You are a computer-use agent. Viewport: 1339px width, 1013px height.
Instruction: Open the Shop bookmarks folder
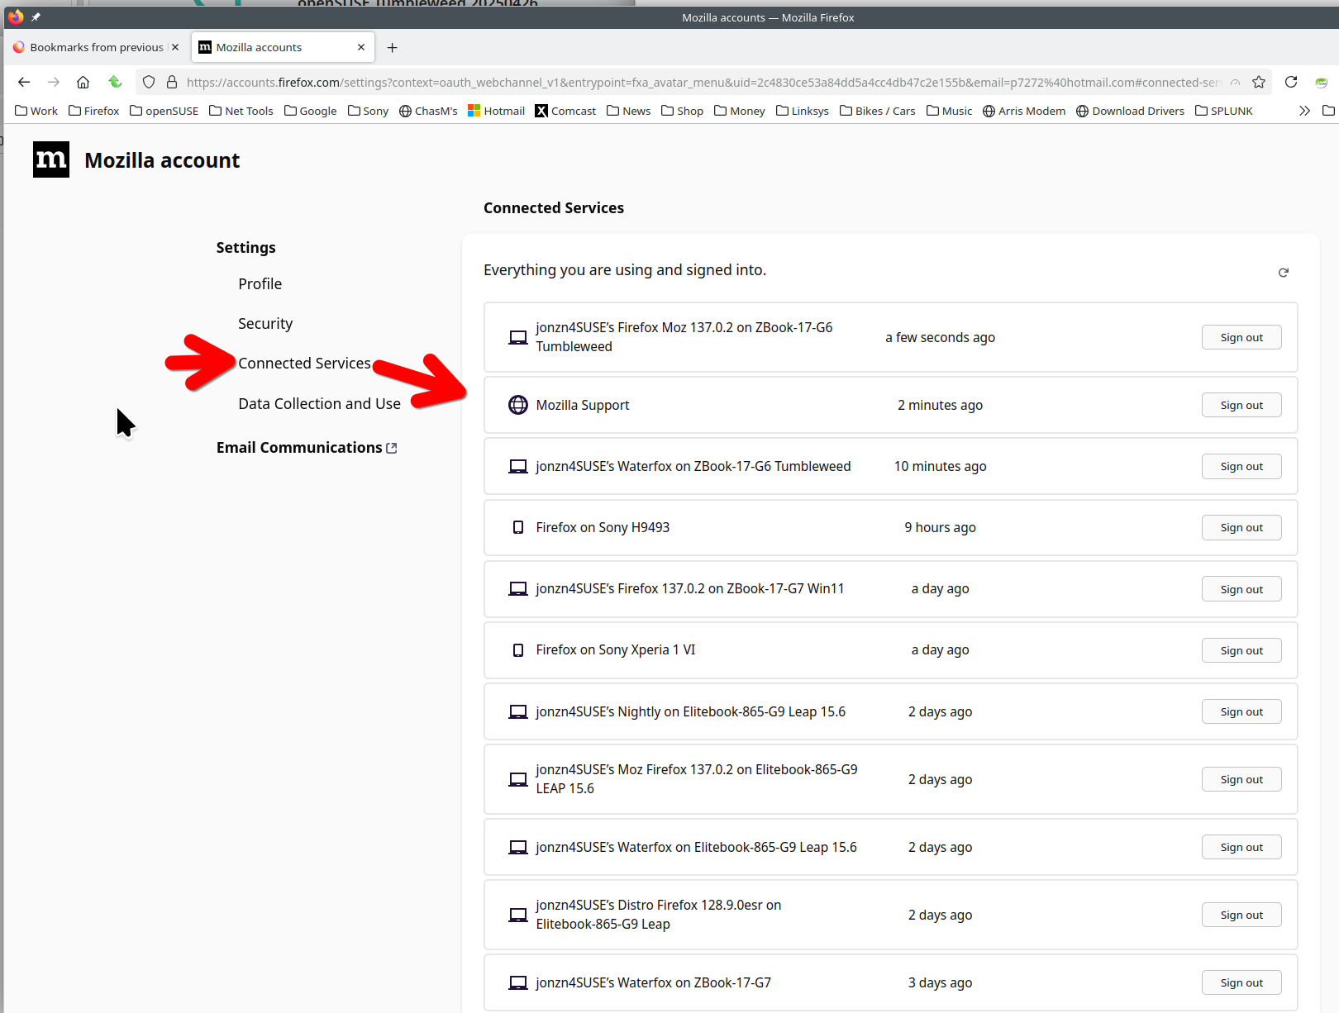click(682, 111)
